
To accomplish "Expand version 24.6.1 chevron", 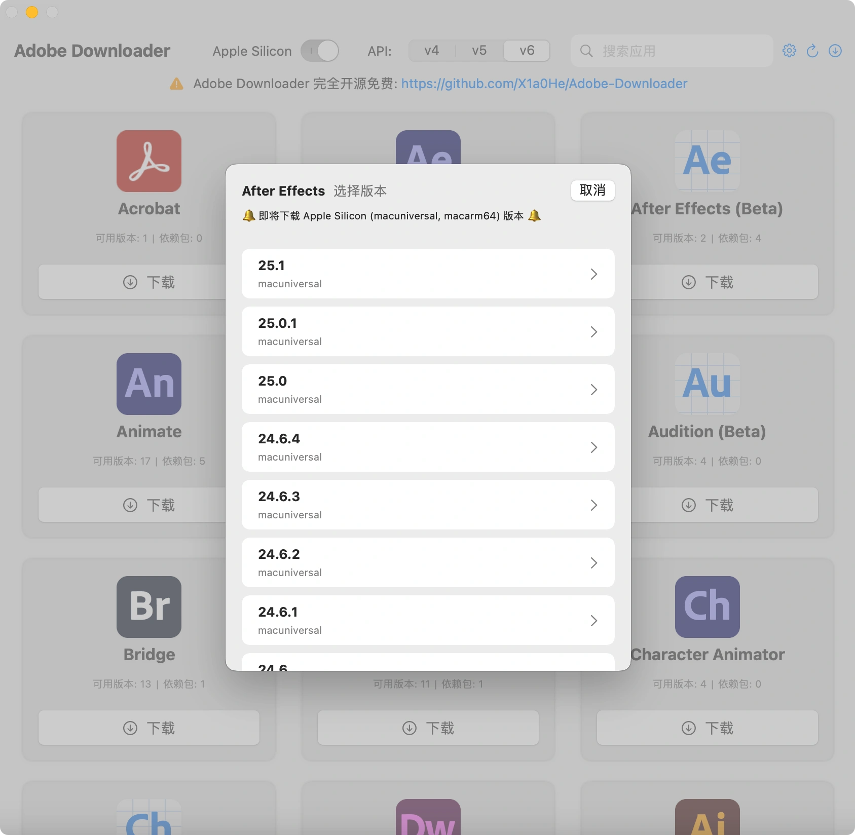I will [x=594, y=621].
